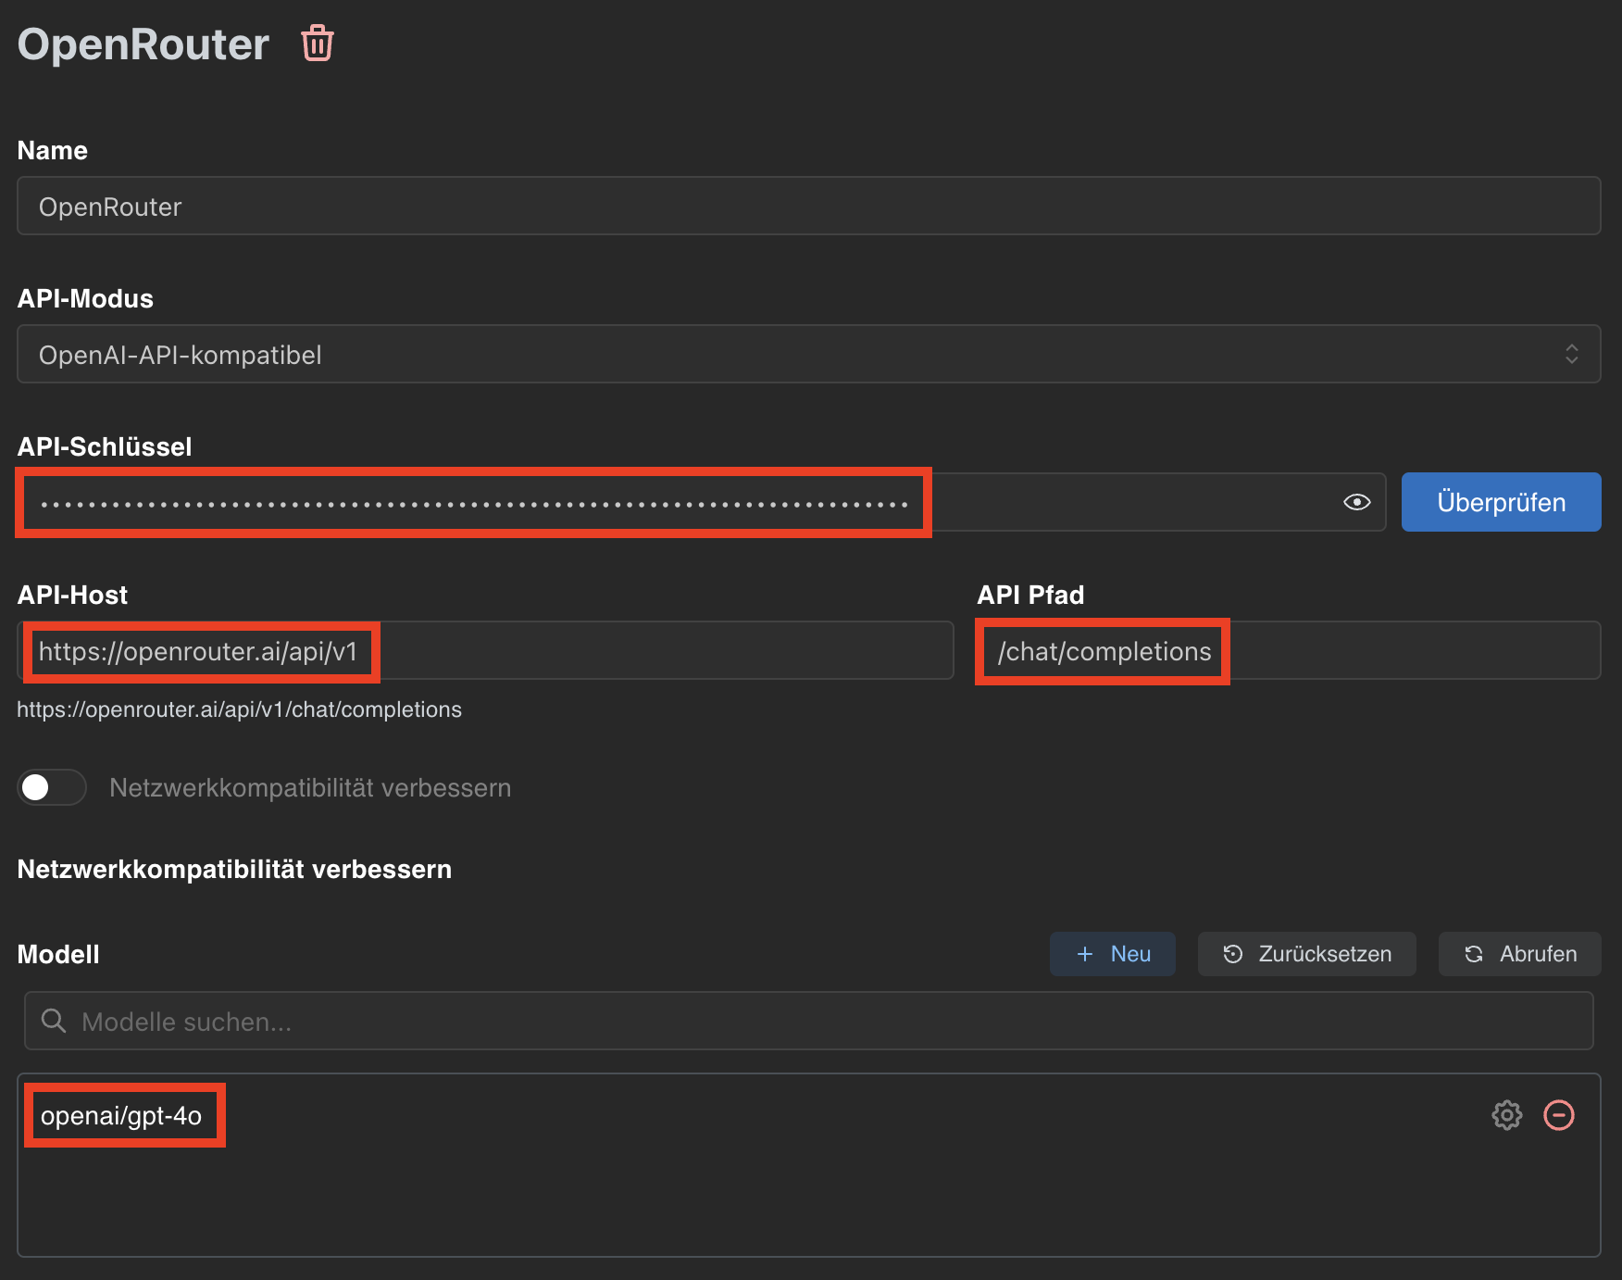The width and height of the screenshot is (1622, 1280).
Task: Fetch models with Abrufen button
Action: (x=1519, y=954)
